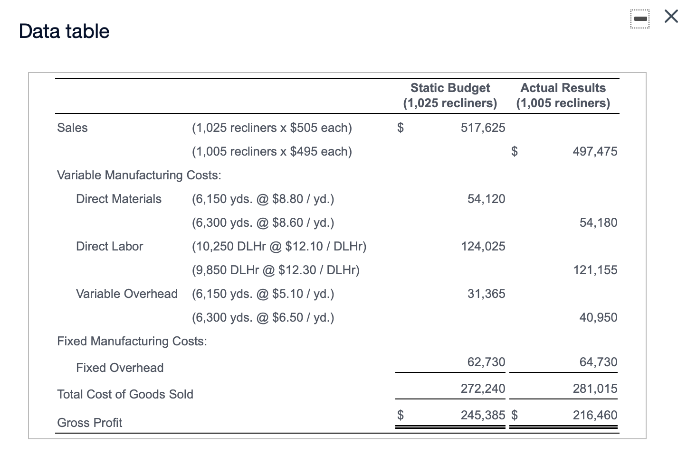
Task: Select the 'Total Cost of Goods Sold' label
Action: coord(125,394)
